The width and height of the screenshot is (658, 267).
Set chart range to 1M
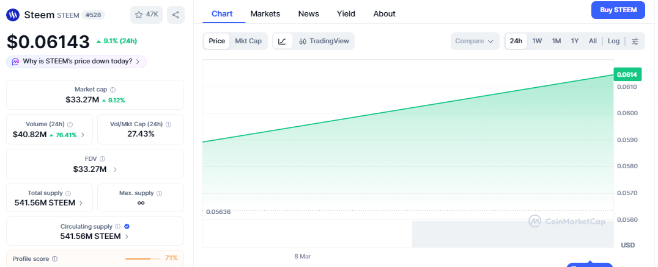[556, 41]
